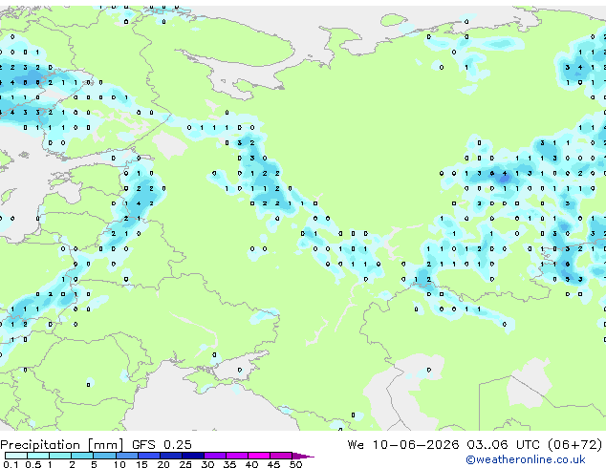Choose the 25 to 30 mm dark blue swatch
606x468 pixels.
[x=193, y=456]
